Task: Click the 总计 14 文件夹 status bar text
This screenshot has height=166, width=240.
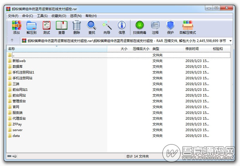Action: (137, 156)
